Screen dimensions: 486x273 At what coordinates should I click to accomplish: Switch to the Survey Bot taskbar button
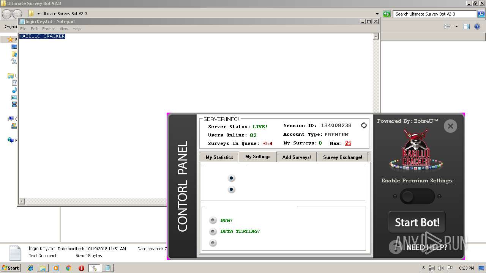pos(94,268)
